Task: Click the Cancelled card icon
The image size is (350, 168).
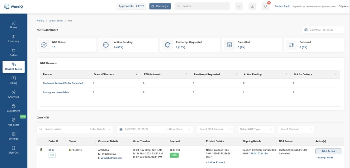Action: tap(229, 45)
